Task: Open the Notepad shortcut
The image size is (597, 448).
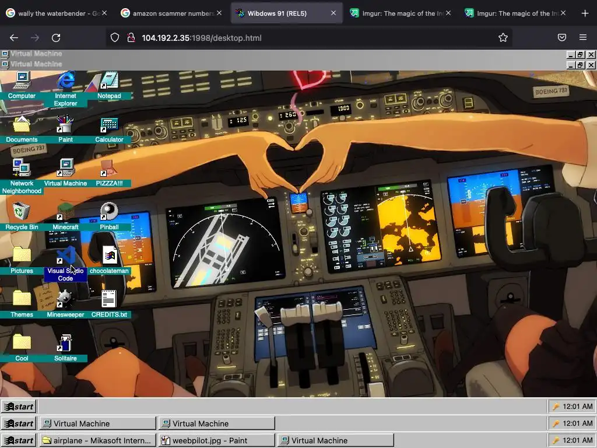Action: click(109, 86)
